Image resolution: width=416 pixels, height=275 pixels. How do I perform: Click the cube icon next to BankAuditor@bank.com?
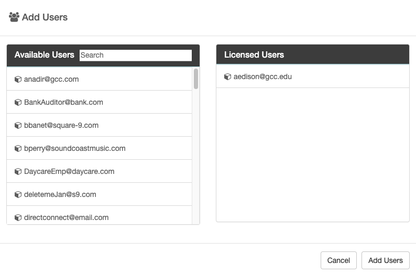coord(18,103)
